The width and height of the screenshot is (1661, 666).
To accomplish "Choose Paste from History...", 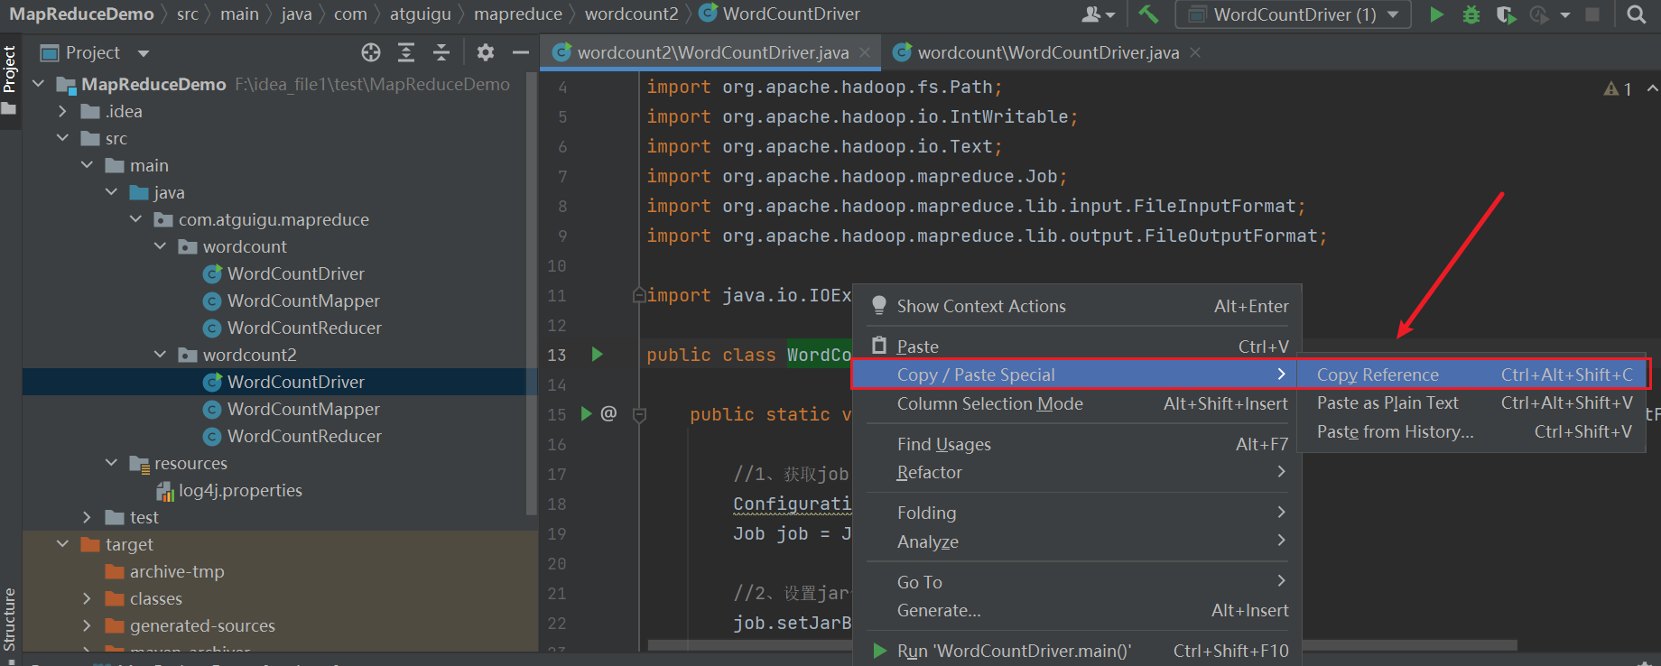I will (x=1472, y=432).
